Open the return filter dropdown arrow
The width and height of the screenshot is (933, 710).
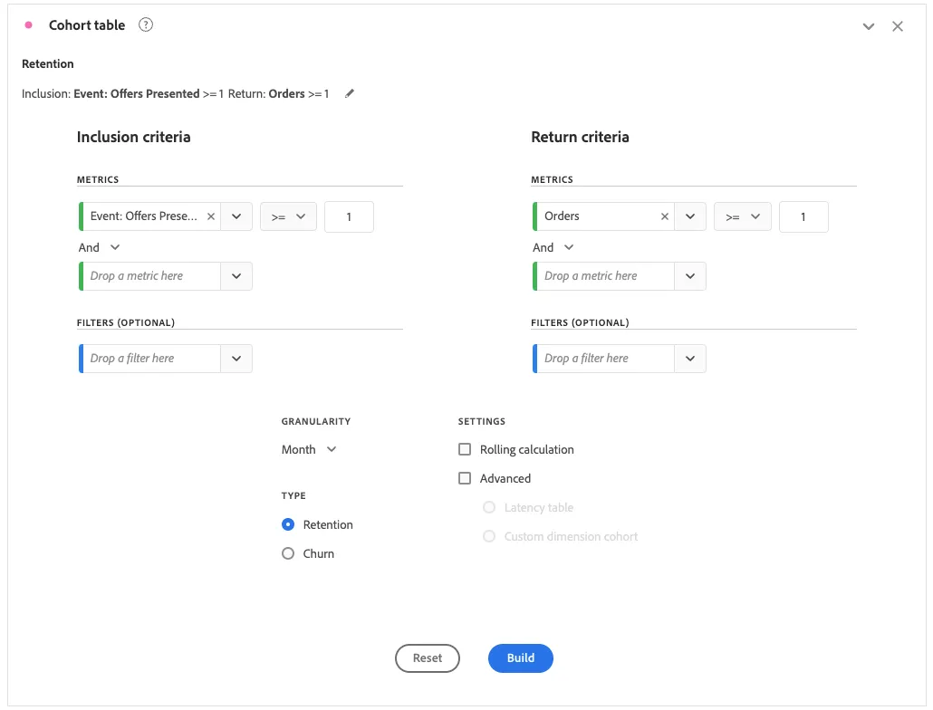pyautogui.click(x=690, y=359)
